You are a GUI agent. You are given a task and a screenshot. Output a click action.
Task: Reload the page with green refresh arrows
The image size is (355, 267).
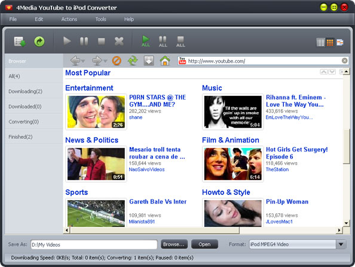tap(133, 61)
